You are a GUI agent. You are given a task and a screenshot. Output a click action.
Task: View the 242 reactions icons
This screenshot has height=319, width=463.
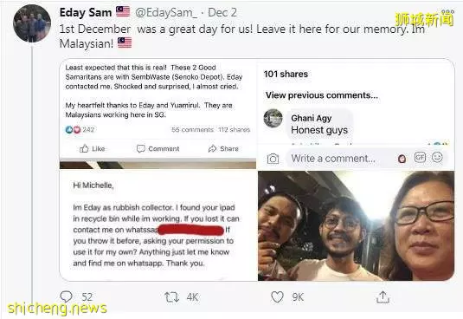[x=73, y=129]
